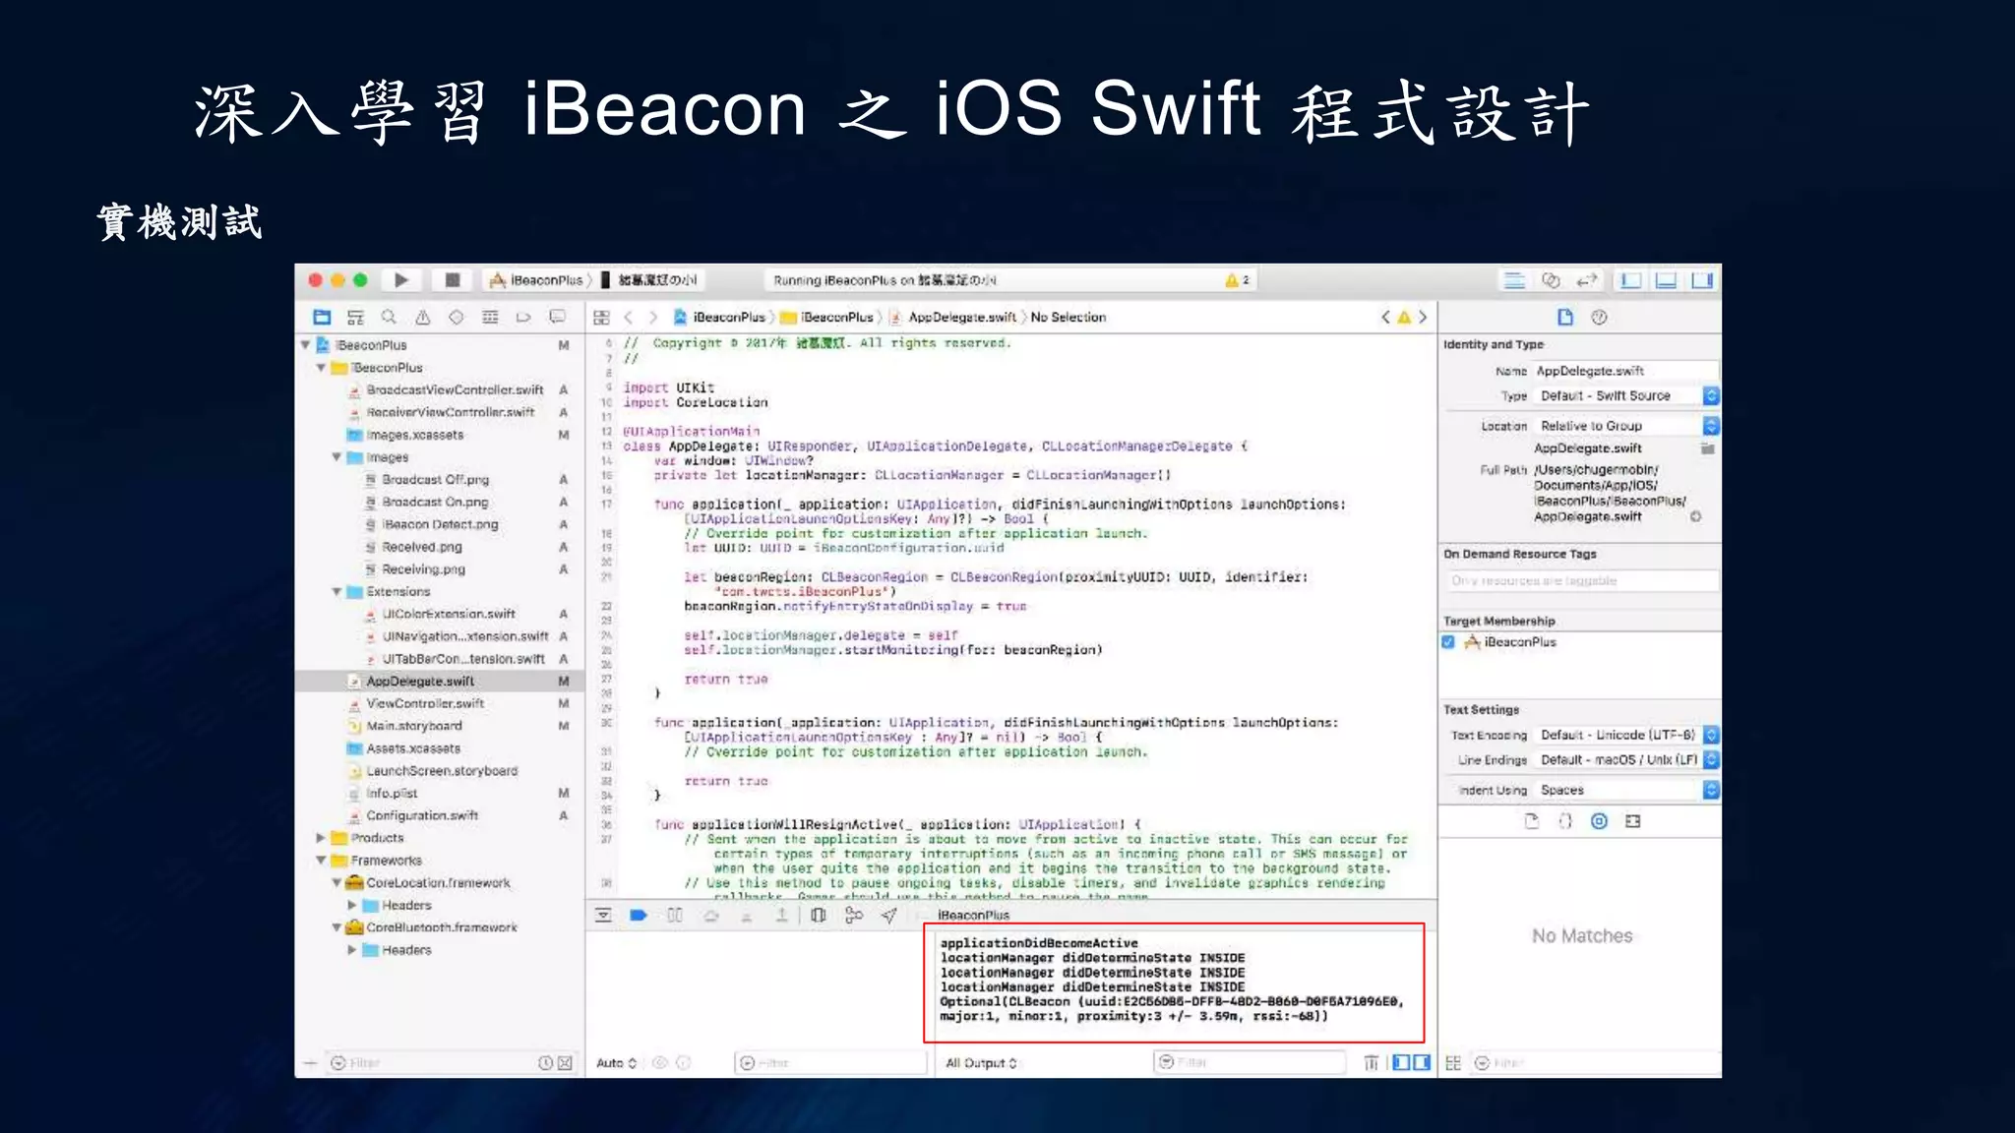
Task: Show the Quick Help inspector tab
Action: [x=1600, y=317]
